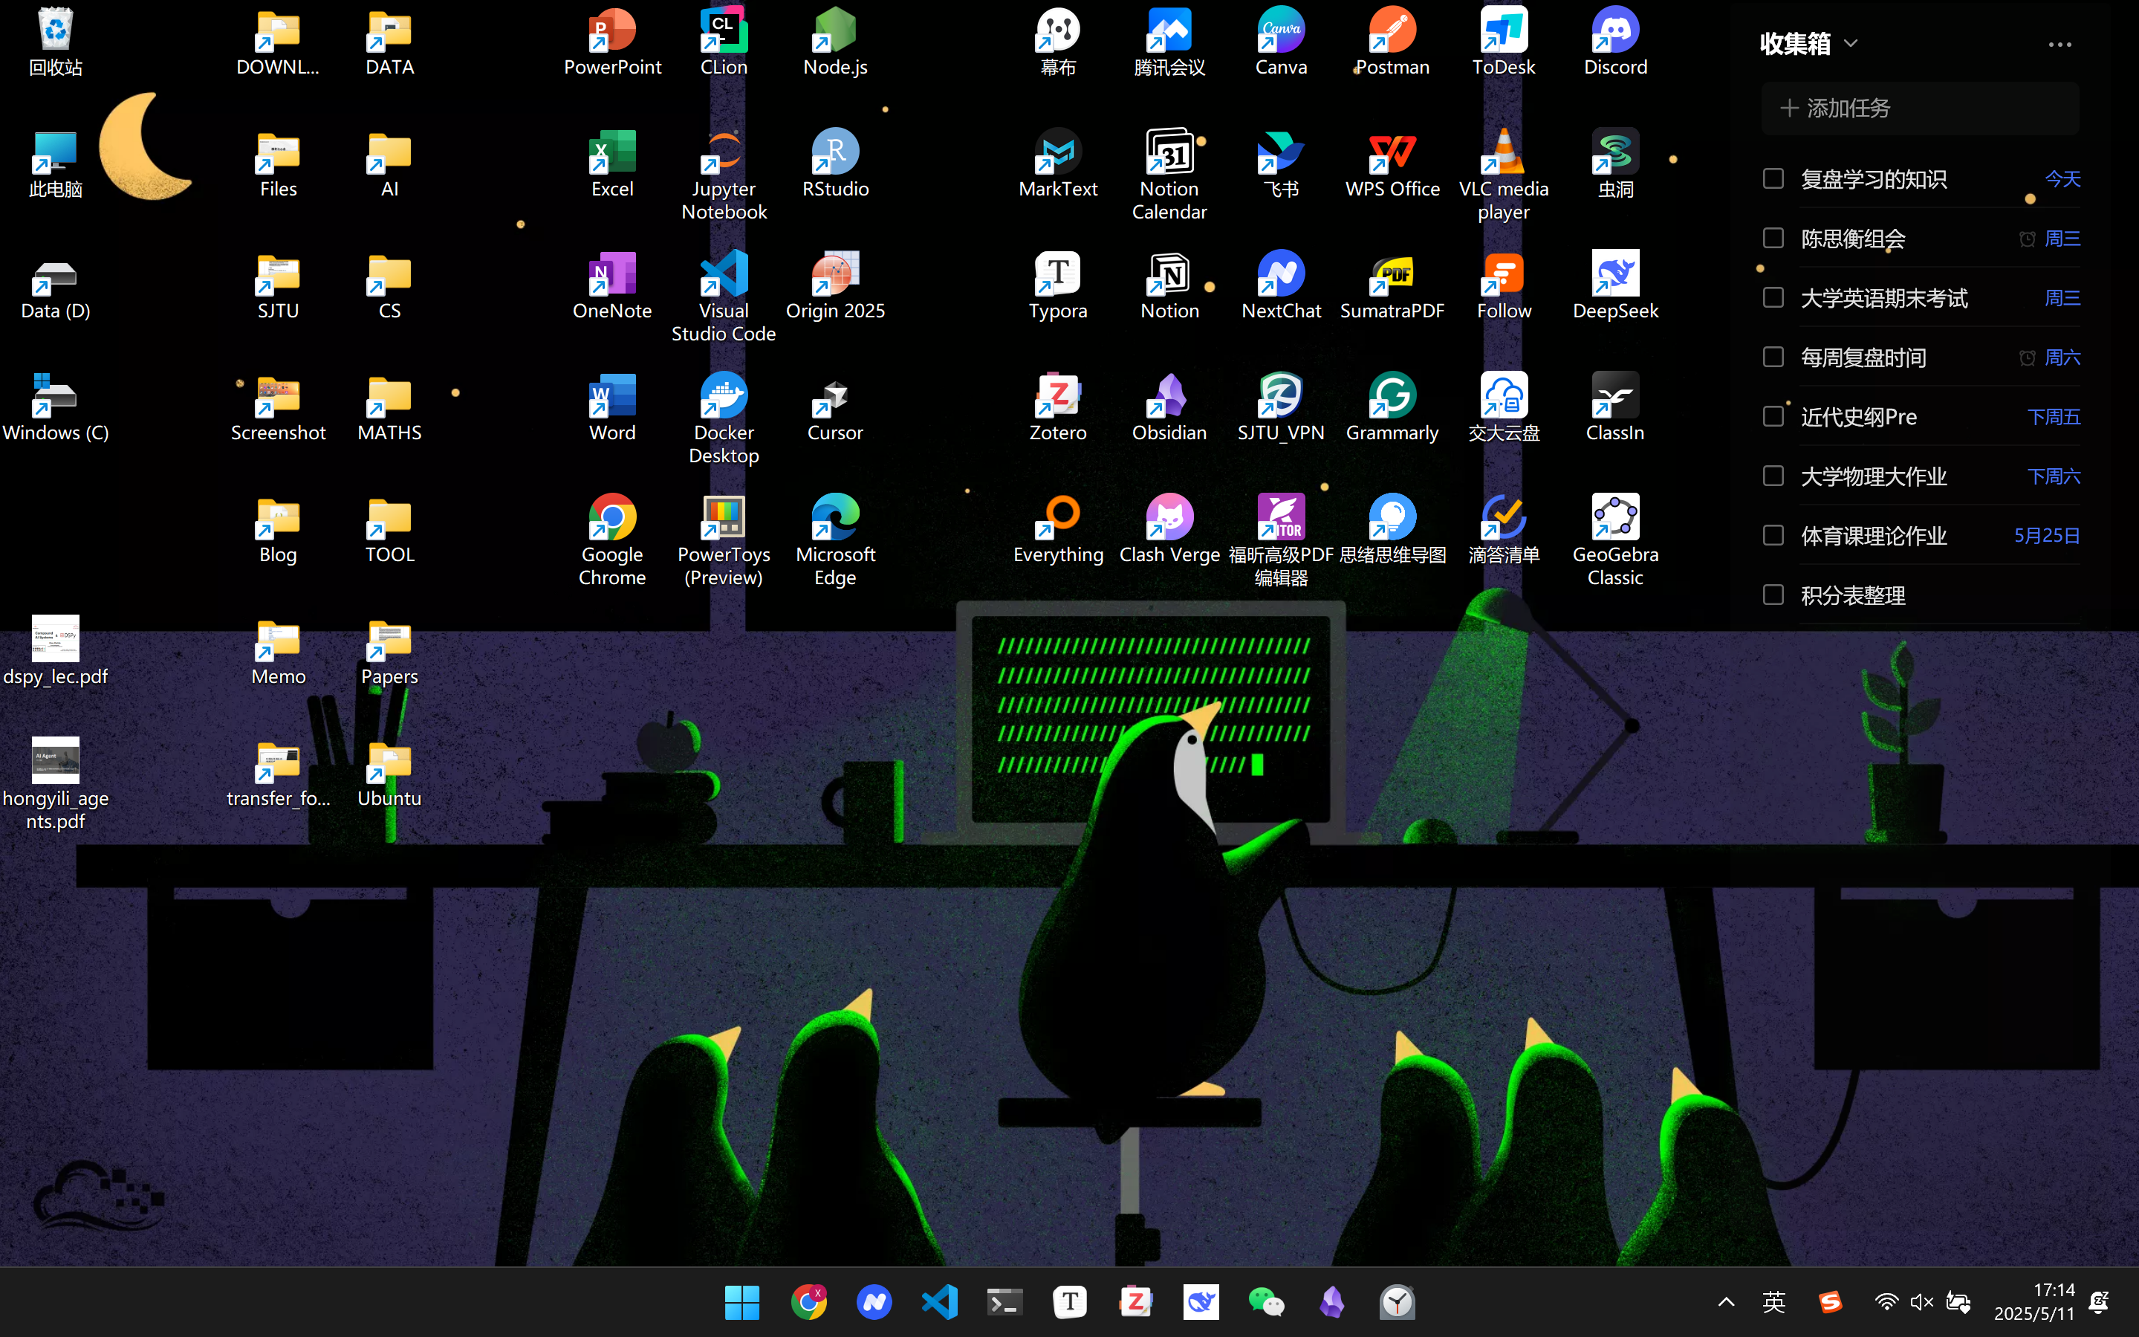Check off the 积分表整理 task
The width and height of the screenshot is (2139, 1337).
pyautogui.click(x=1773, y=595)
